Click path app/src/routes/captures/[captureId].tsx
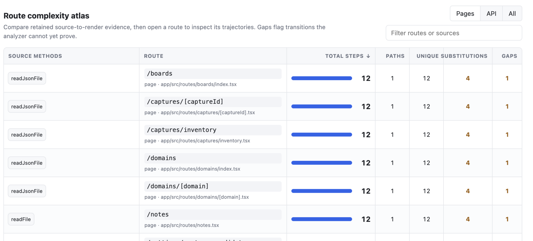The height and width of the screenshot is (241, 533). 208,113
